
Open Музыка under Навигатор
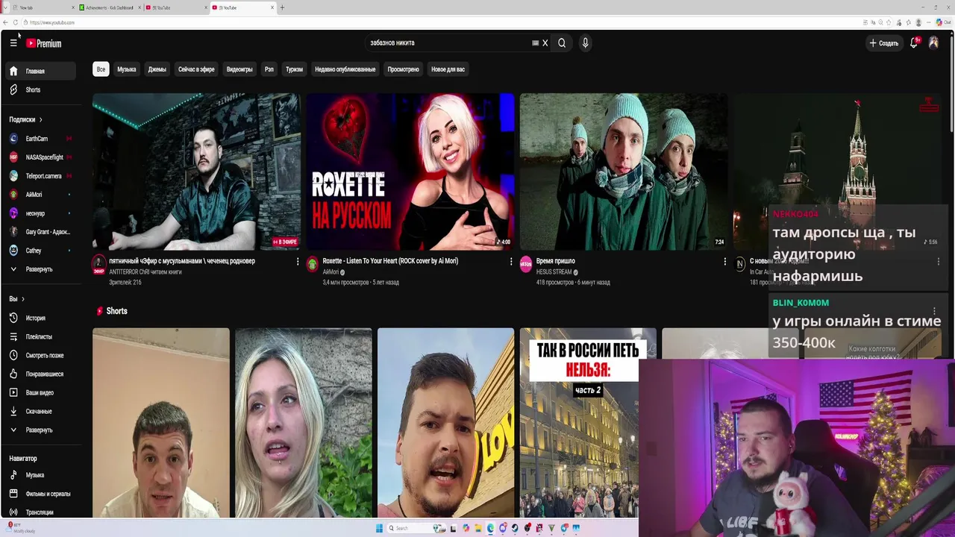(40, 475)
